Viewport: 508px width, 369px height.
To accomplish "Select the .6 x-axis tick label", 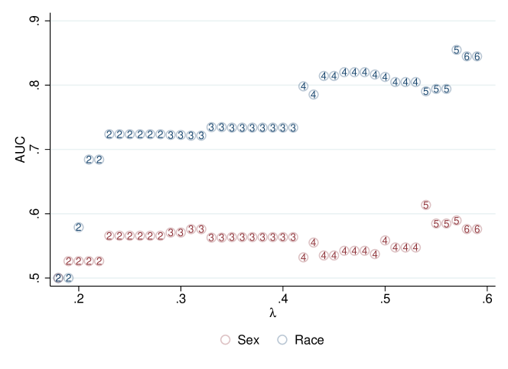I will (487, 299).
